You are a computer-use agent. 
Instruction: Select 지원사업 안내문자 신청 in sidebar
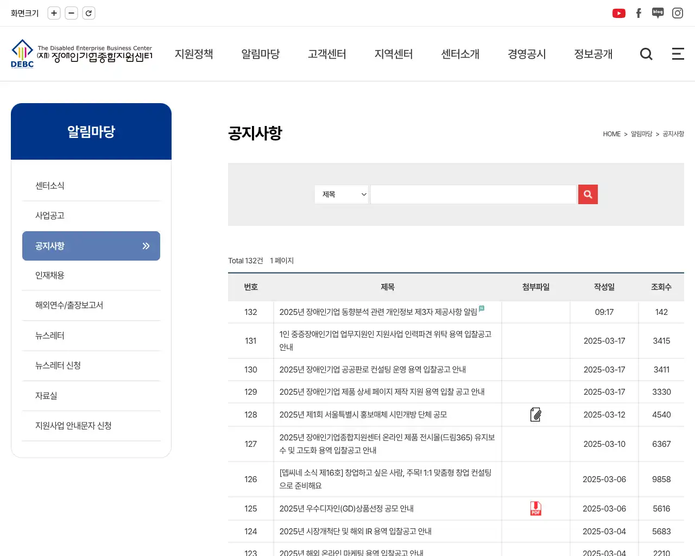point(91,426)
